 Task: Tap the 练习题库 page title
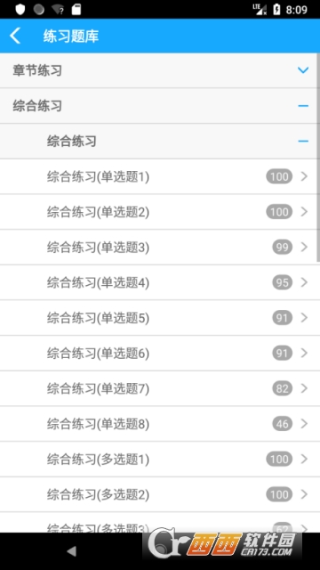[71, 37]
